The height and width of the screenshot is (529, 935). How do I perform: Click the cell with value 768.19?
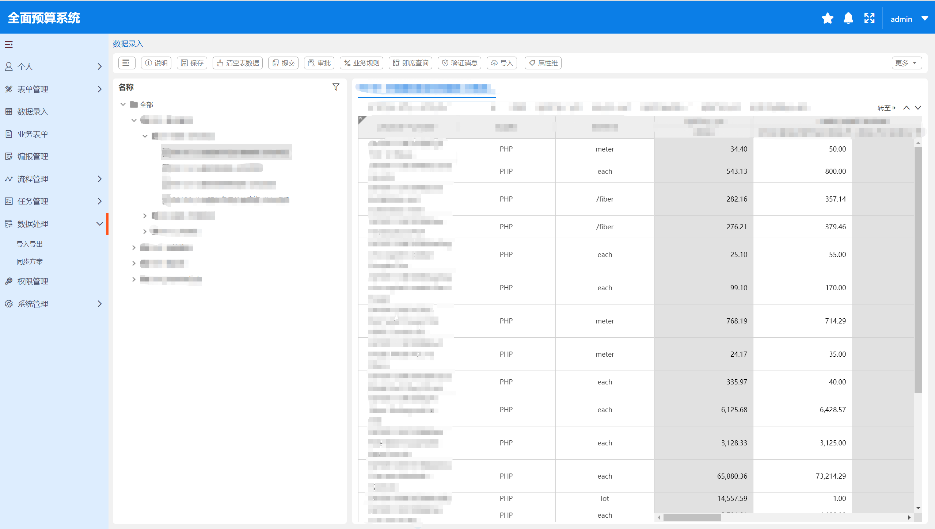tap(703, 321)
